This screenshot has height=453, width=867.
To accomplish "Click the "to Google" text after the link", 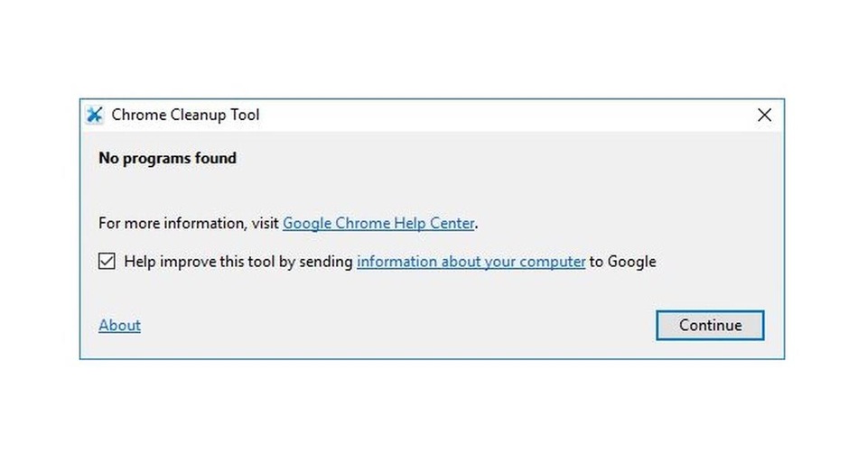I will pyautogui.click(x=622, y=262).
